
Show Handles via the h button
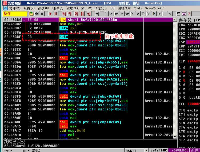[133, 14]
